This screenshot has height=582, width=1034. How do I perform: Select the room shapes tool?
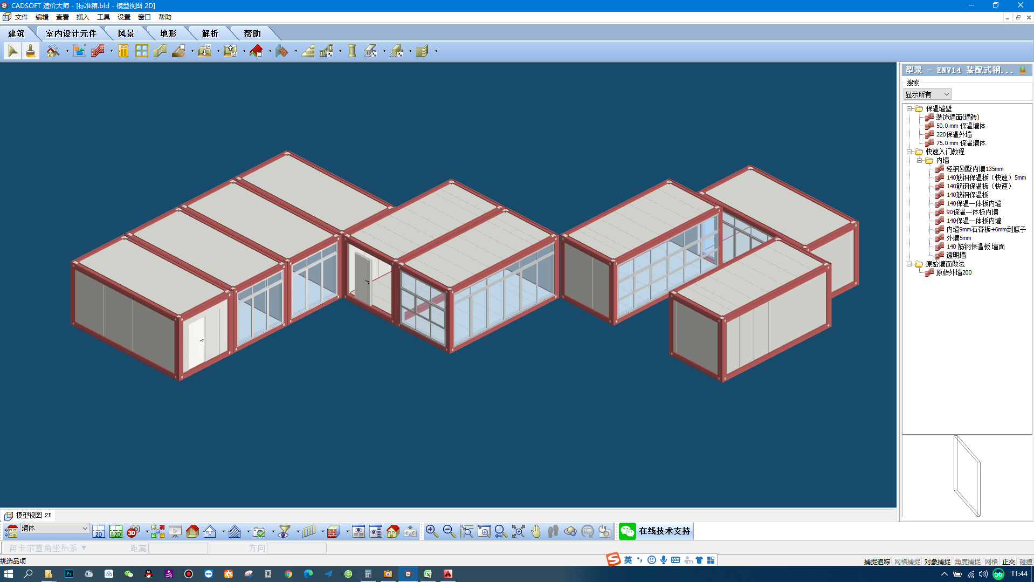79,51
